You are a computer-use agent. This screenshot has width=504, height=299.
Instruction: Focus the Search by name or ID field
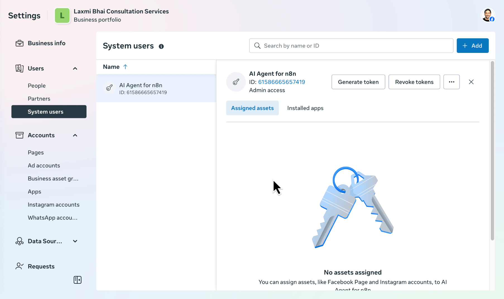click(351, 46)
